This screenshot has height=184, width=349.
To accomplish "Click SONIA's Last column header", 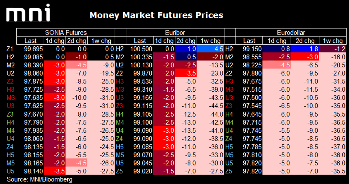I will 30,41.
